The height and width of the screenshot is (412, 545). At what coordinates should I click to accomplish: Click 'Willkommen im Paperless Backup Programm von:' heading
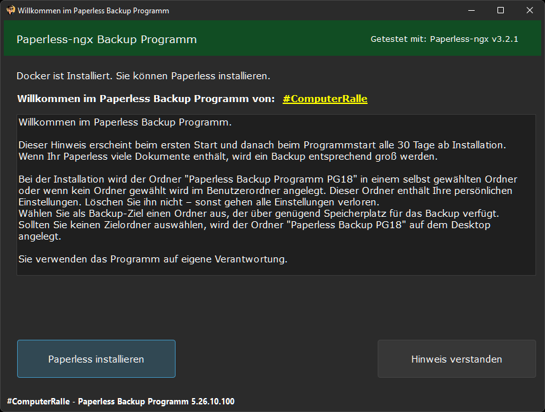tap(146, 99)
